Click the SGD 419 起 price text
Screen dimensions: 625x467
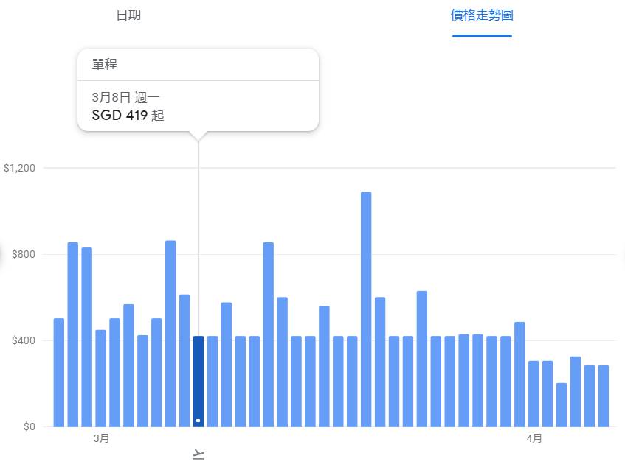pos(127,116)
